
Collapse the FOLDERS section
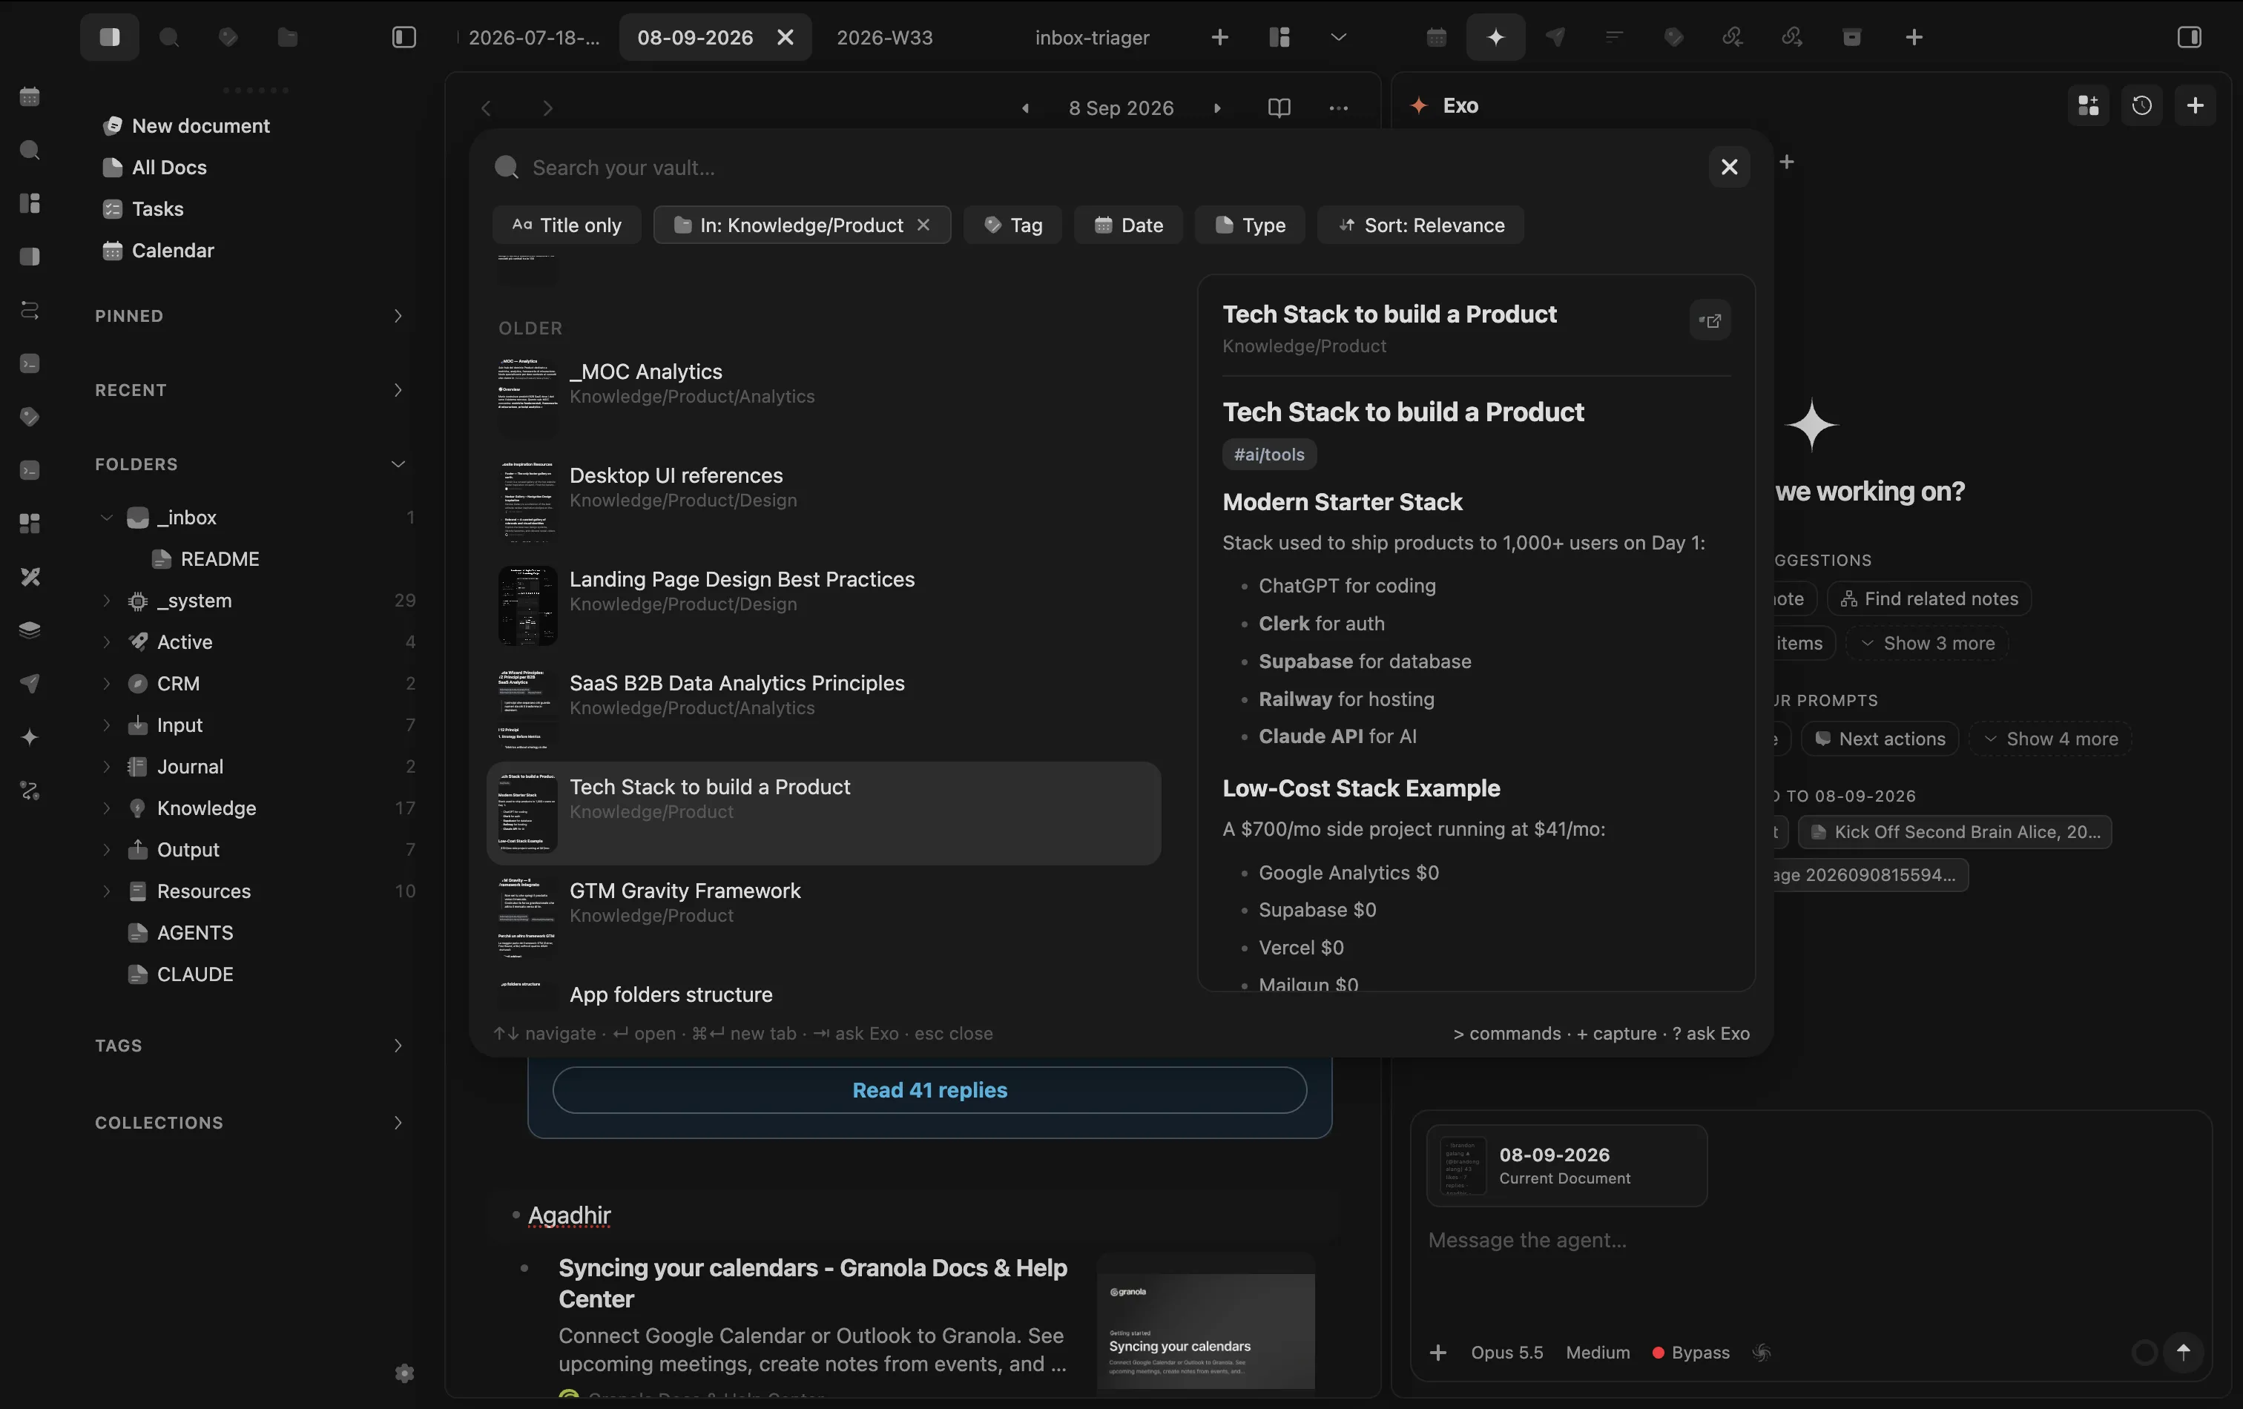398,463
